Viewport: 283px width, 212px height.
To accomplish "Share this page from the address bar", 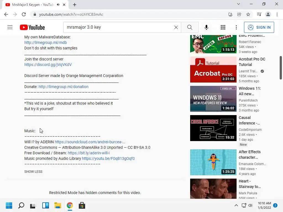I will point(239,14).
